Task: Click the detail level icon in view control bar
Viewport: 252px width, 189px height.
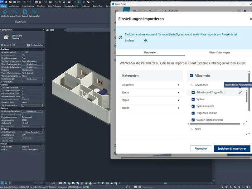Action: pyautogui.click(x=60, y=183)
